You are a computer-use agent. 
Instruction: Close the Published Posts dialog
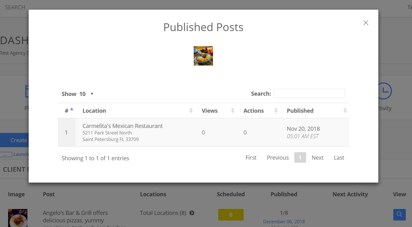click(x=366, y=23)
